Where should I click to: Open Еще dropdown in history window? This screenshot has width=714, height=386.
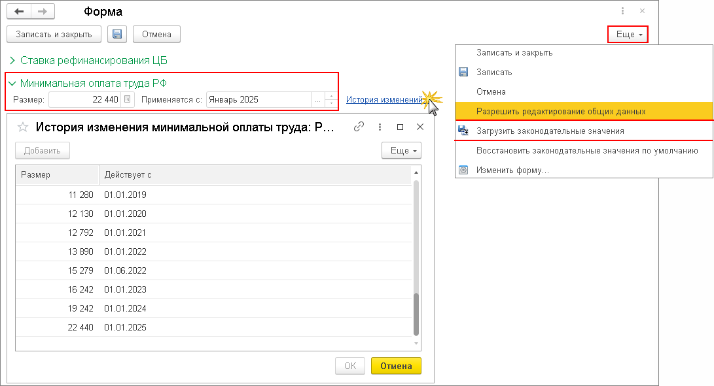401,151
